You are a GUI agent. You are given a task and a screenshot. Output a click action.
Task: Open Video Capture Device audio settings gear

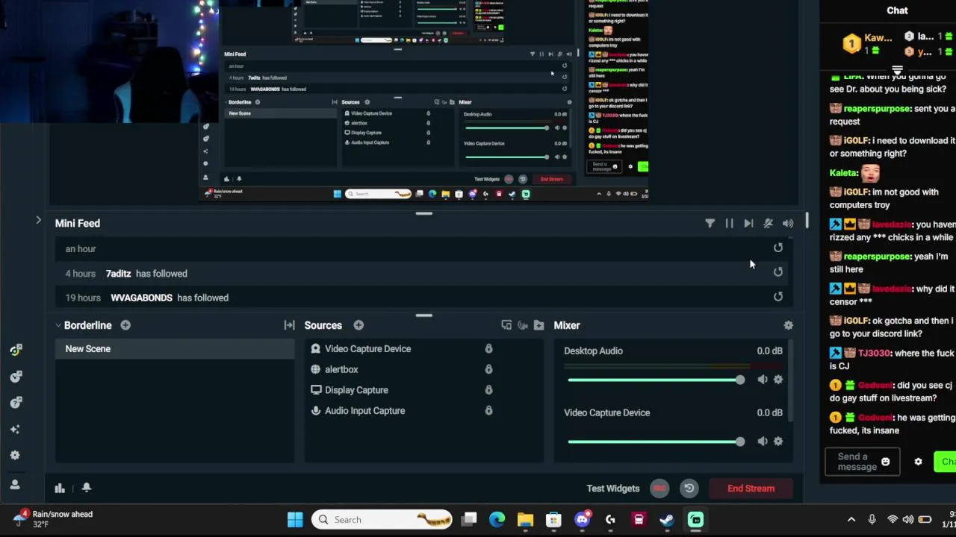click(778, 442)
